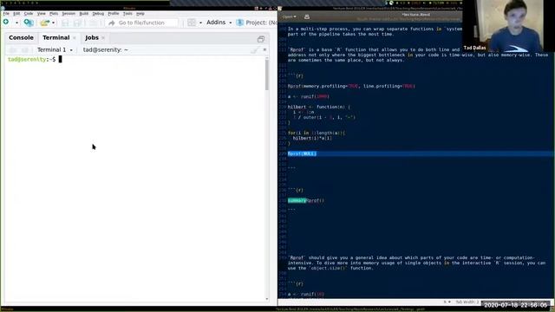
Task: Open the Addins dropdown
Action: point(219,23)
